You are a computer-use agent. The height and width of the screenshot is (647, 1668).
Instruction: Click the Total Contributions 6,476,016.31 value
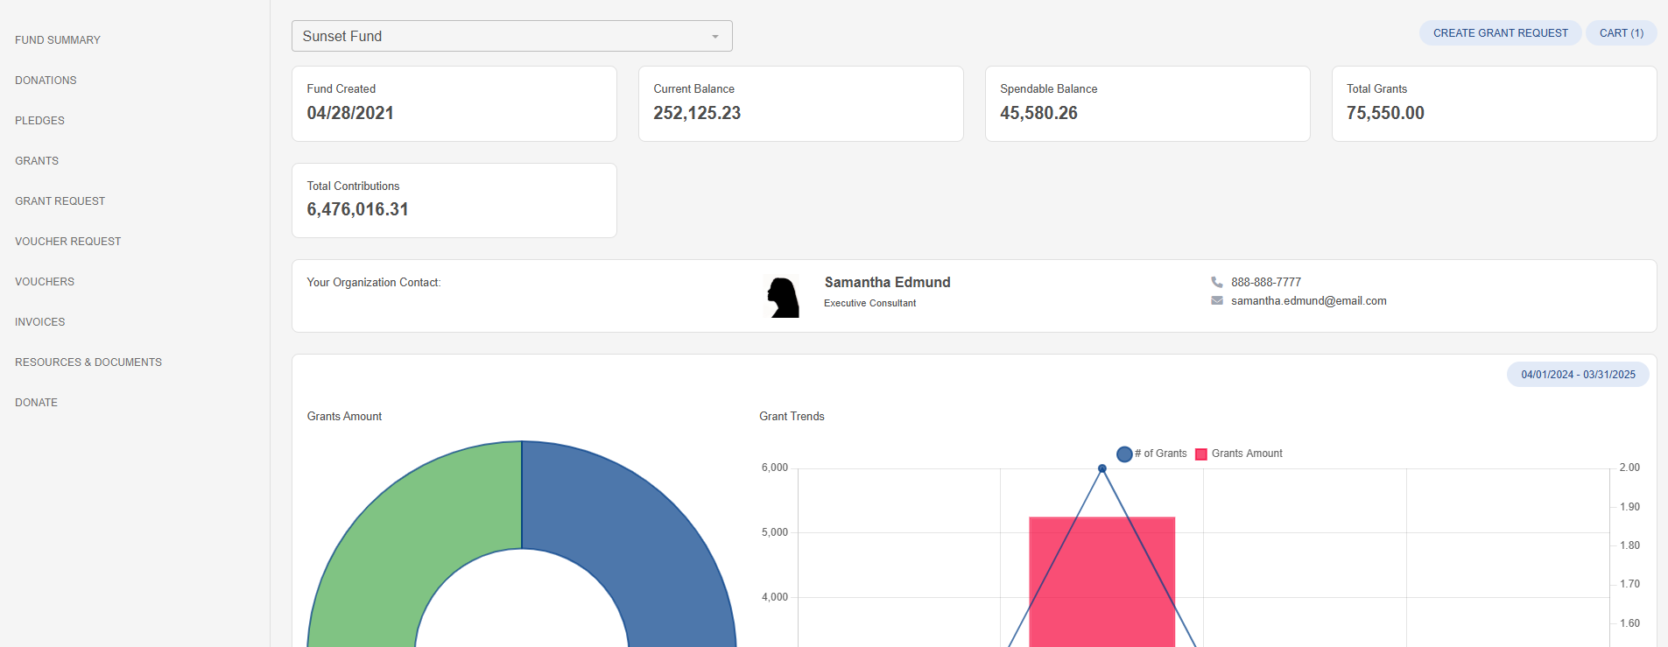tap(357, 209)
